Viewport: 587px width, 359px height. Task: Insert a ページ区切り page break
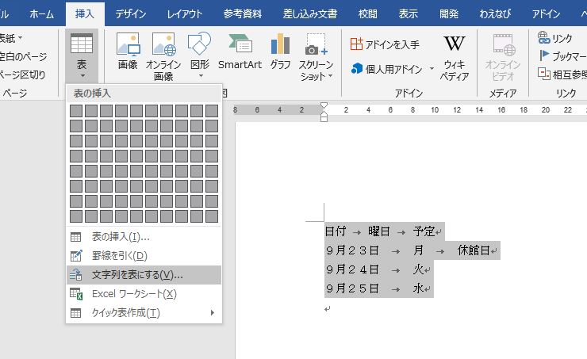(x=22, y=74)
